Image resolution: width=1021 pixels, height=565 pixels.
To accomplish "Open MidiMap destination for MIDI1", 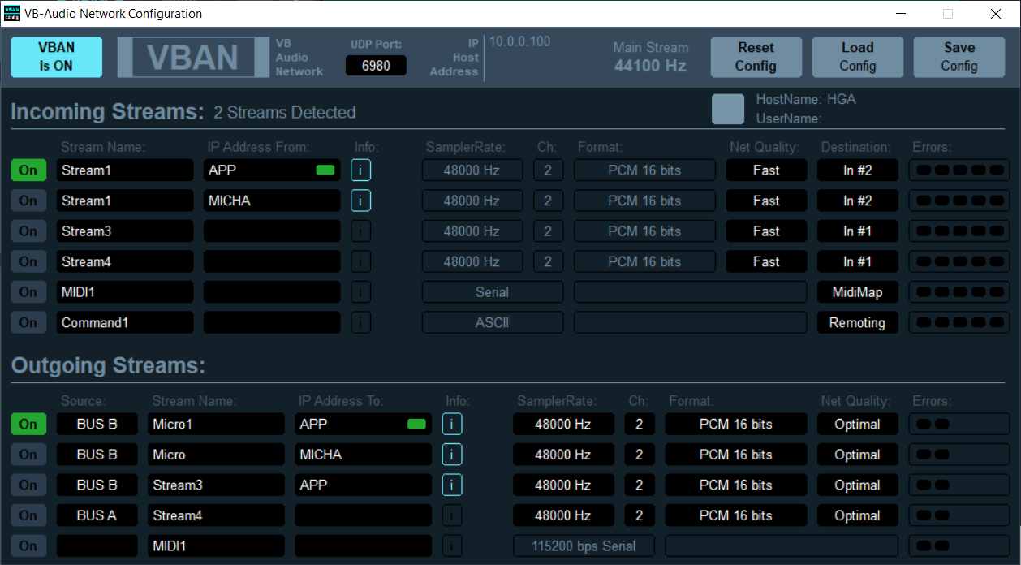I will tap(858, 292).
